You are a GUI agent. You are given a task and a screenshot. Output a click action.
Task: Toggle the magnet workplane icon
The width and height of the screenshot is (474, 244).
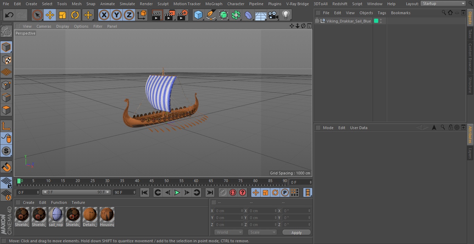point(6,167)
